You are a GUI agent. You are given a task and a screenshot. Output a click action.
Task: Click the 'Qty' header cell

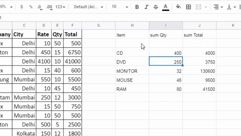coord(58,34)
